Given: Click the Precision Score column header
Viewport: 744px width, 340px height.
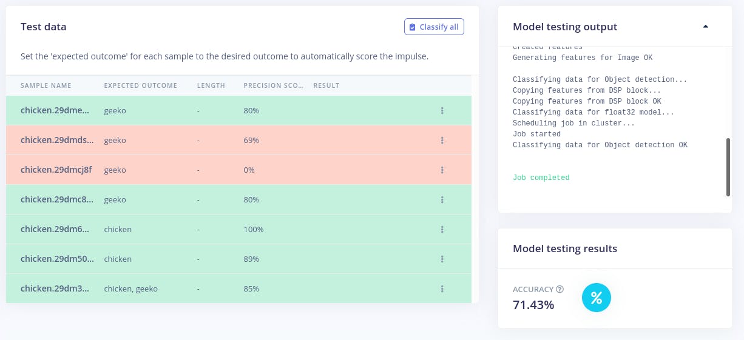Looking at the screenshot, I should point(273,85).
